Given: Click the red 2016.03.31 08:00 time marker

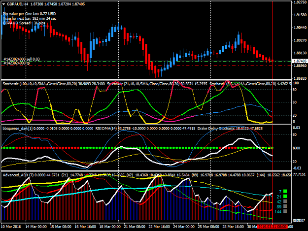Looking at the screenshot, I should click(x=272, y=227).
